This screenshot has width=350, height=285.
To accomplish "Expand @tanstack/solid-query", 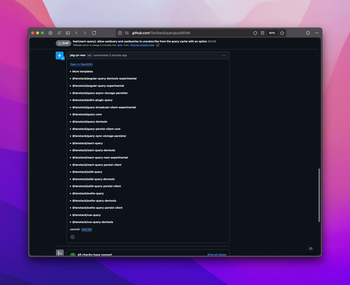I will (86, 172).
